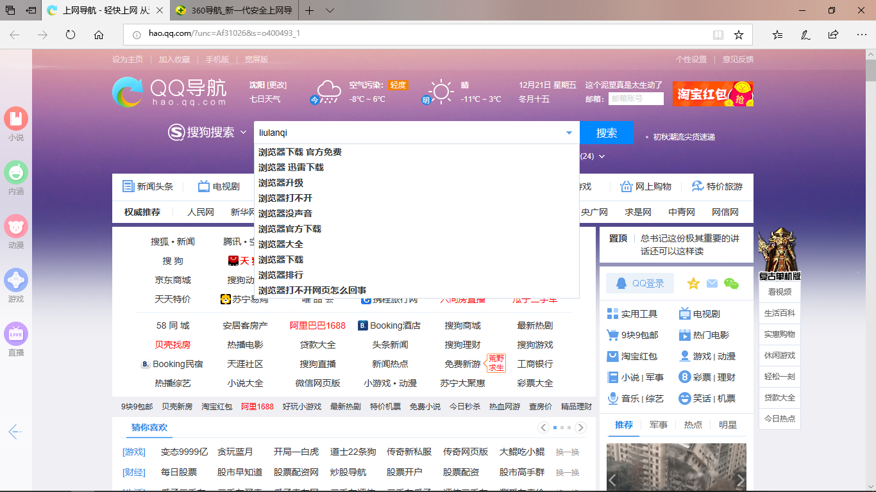Open the tab list chevron

tap(330, 10)
